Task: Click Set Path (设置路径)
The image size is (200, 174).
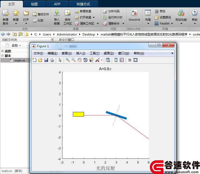Action: (x=163, y=17)
